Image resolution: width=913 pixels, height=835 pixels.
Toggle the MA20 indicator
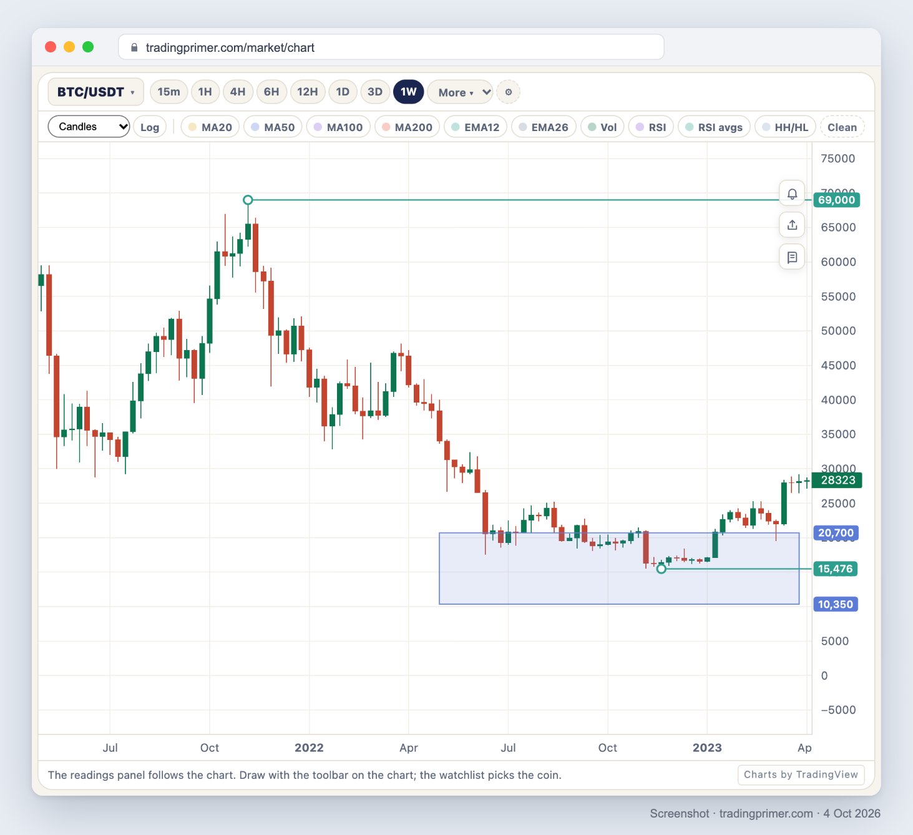210,127
